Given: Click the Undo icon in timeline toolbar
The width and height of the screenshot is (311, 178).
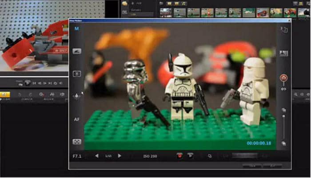Looking at the screenshot, I should click(x=20, y=95).
